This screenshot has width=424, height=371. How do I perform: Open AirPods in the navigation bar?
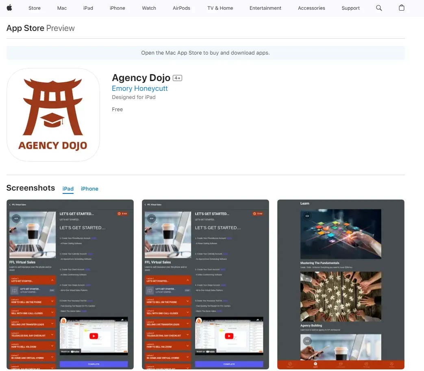[181, 8]
